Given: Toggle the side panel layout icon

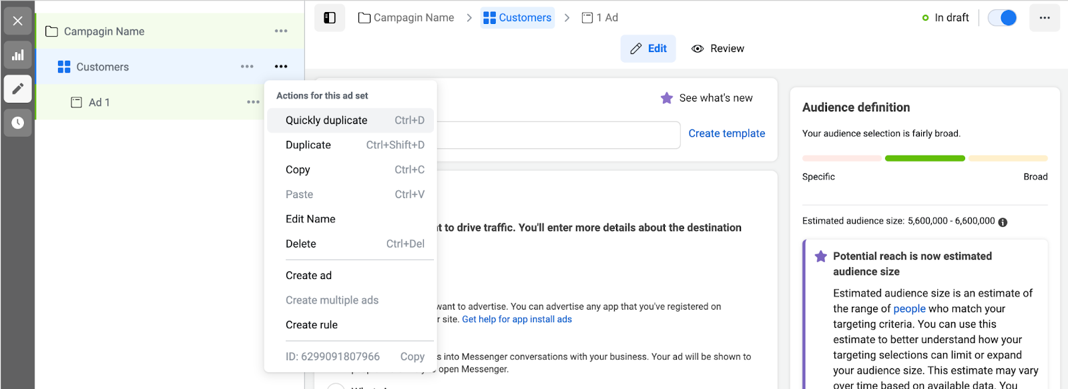Looking at the screenshot, I should tap(330, 18).
